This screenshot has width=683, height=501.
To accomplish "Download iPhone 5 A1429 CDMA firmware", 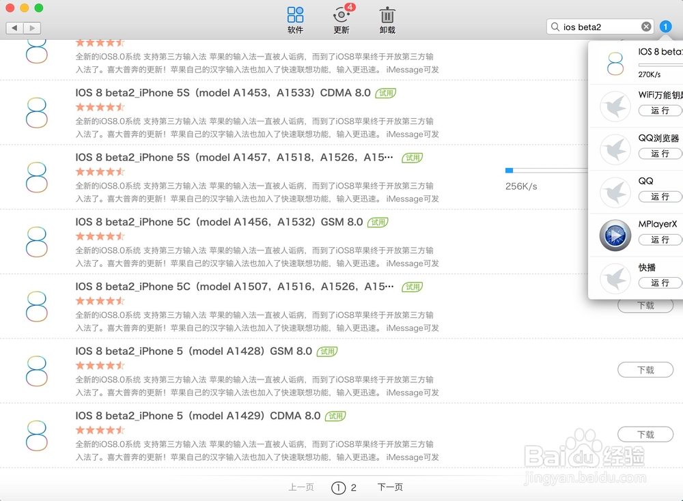I will [645, 434].
